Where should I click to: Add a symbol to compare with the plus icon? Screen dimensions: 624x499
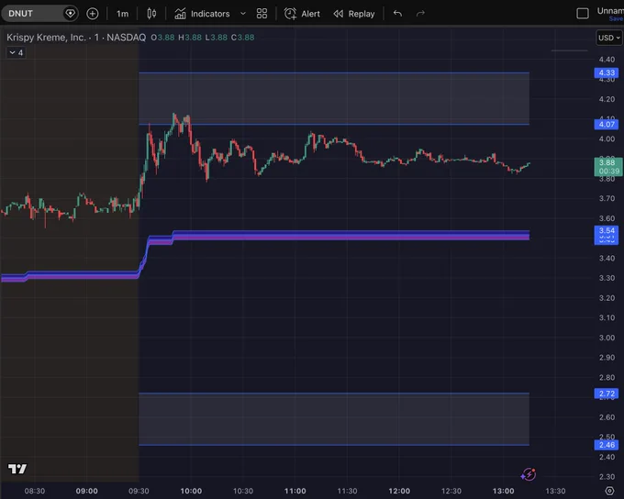pyautogui.click(x=93, y=14)
